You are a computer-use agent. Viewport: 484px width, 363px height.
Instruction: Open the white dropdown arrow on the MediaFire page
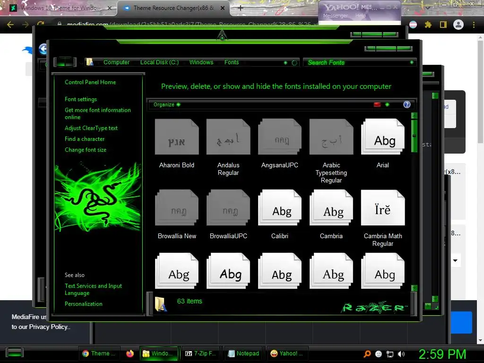click(455, 260)
